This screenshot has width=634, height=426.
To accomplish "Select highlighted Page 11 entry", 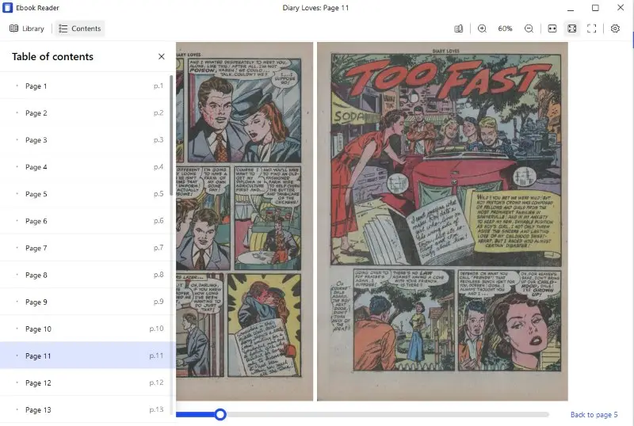I will coord(85,356).
